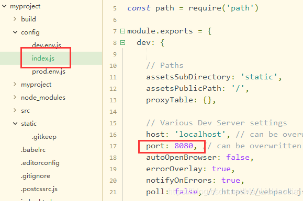303x201 pixels.
Task: Select index.js in the config folder
Action: click(43, 58)
